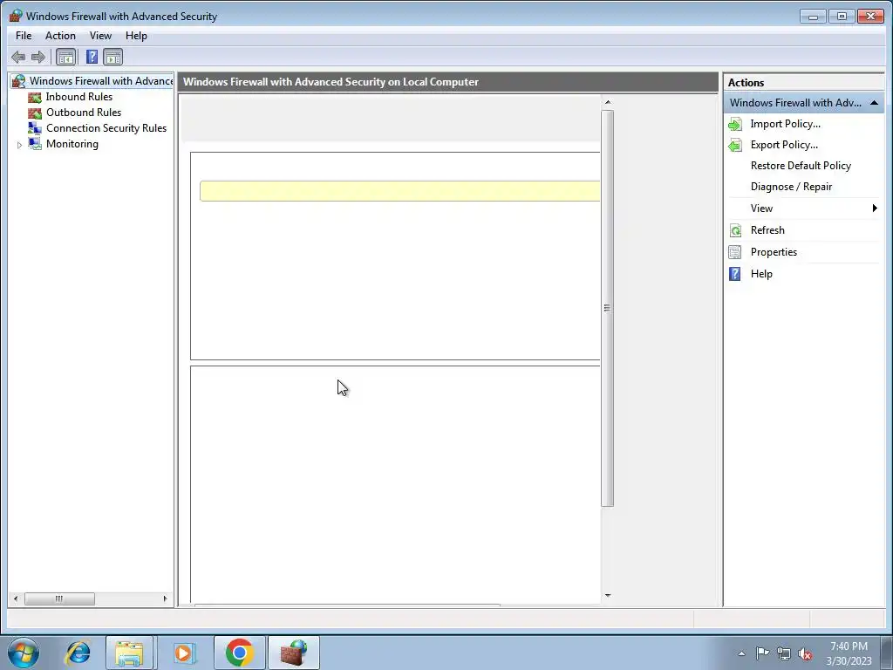Collapse the Windows Firewall Actions section
Viewport: 893px width, 670px height.
874,103
